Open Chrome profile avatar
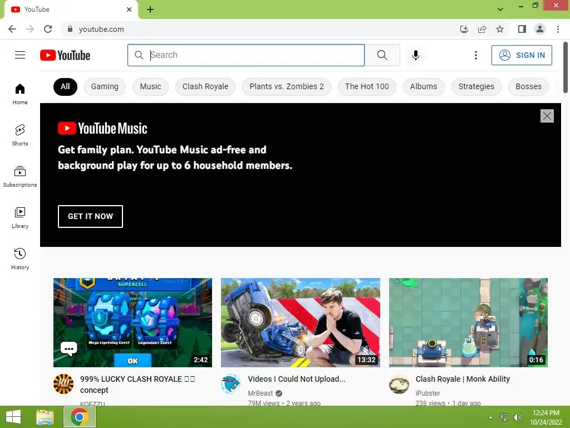570x428 pixels. [x=540, y=29]
